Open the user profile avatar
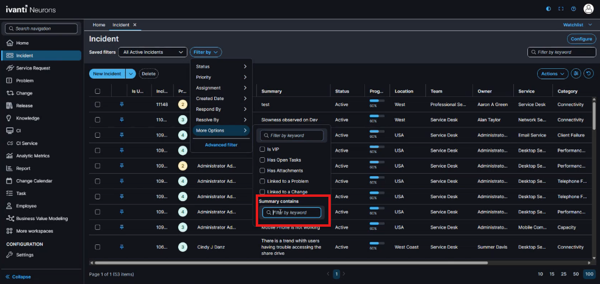This screenshot has height=284, width=600. tap(588, 9)
